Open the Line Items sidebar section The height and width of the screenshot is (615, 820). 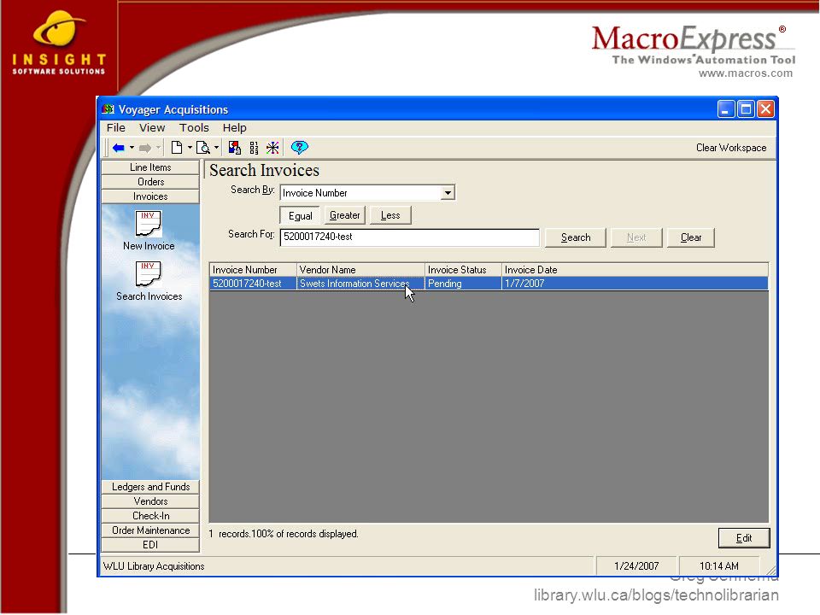coord(150,167)
